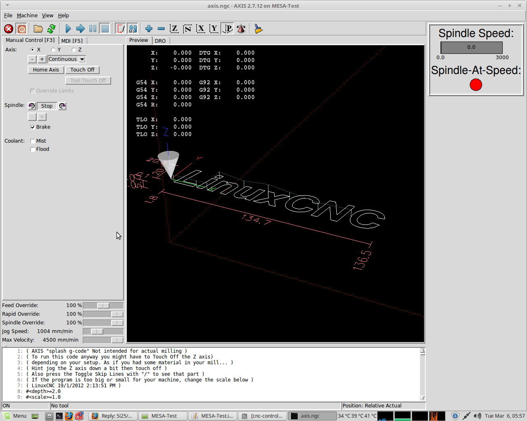This screenshot has height=421, width=527.
Task: Open a G-code file with the folder icon
Action: pos(38,29)
